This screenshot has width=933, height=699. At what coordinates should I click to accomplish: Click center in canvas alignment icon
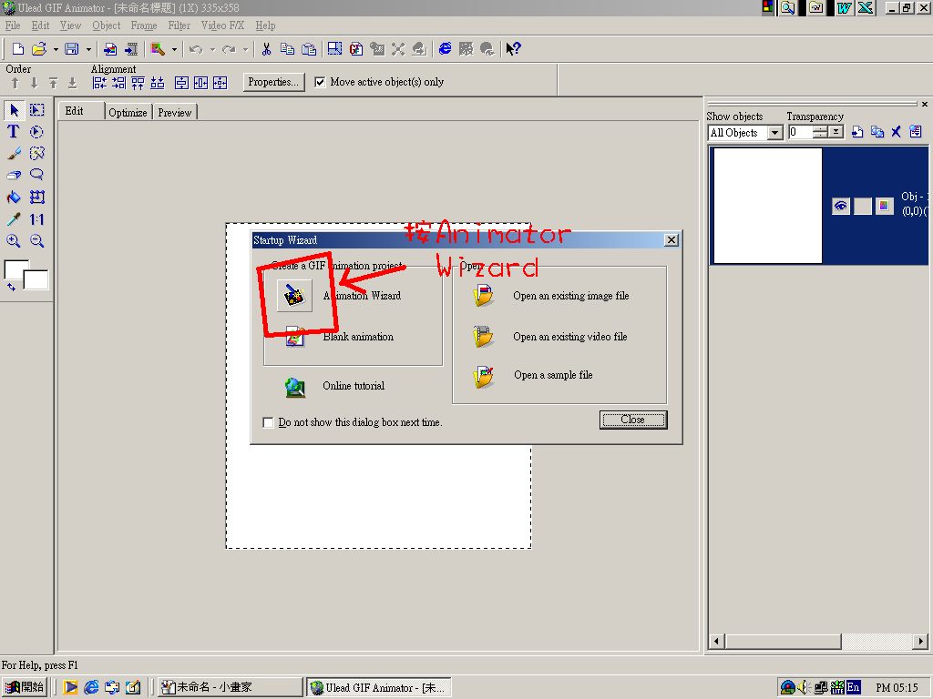pyautogui.click(x=220, y=83)
